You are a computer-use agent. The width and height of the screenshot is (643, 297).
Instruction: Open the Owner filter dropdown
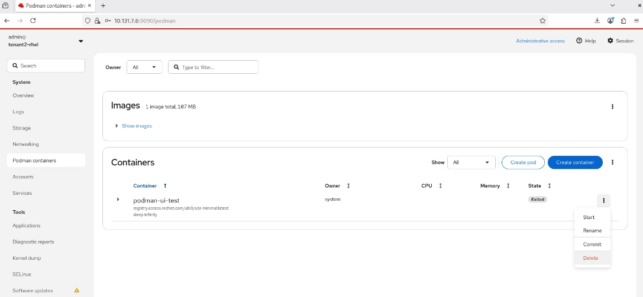coord(144,67)
